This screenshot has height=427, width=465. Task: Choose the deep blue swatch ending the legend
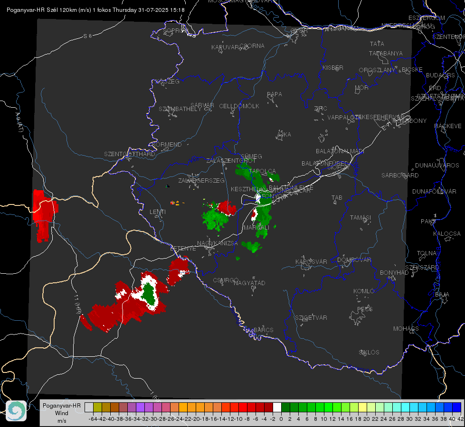(457, 407)
